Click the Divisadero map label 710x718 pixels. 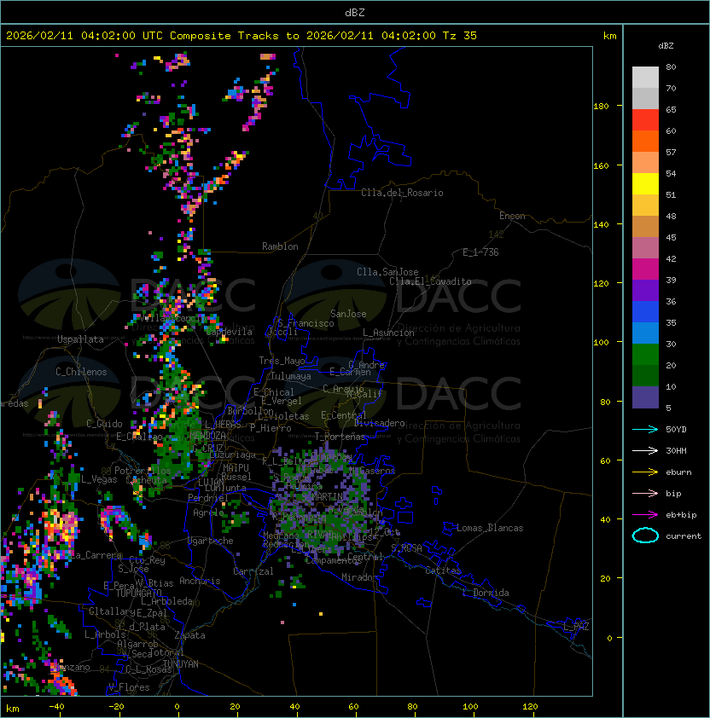[x=379, y=423]
